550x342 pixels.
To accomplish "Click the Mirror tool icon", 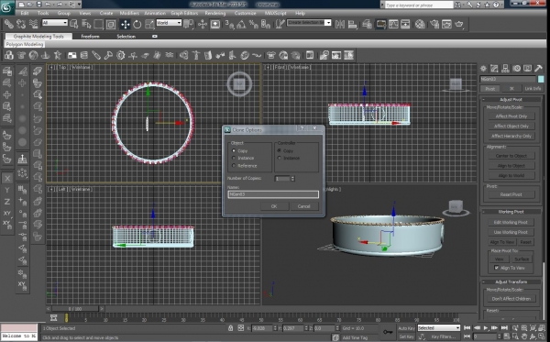I will coord(339,24).
